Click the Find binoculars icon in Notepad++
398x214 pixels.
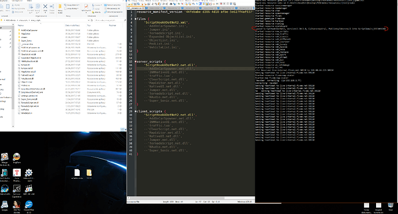point(171,4)
